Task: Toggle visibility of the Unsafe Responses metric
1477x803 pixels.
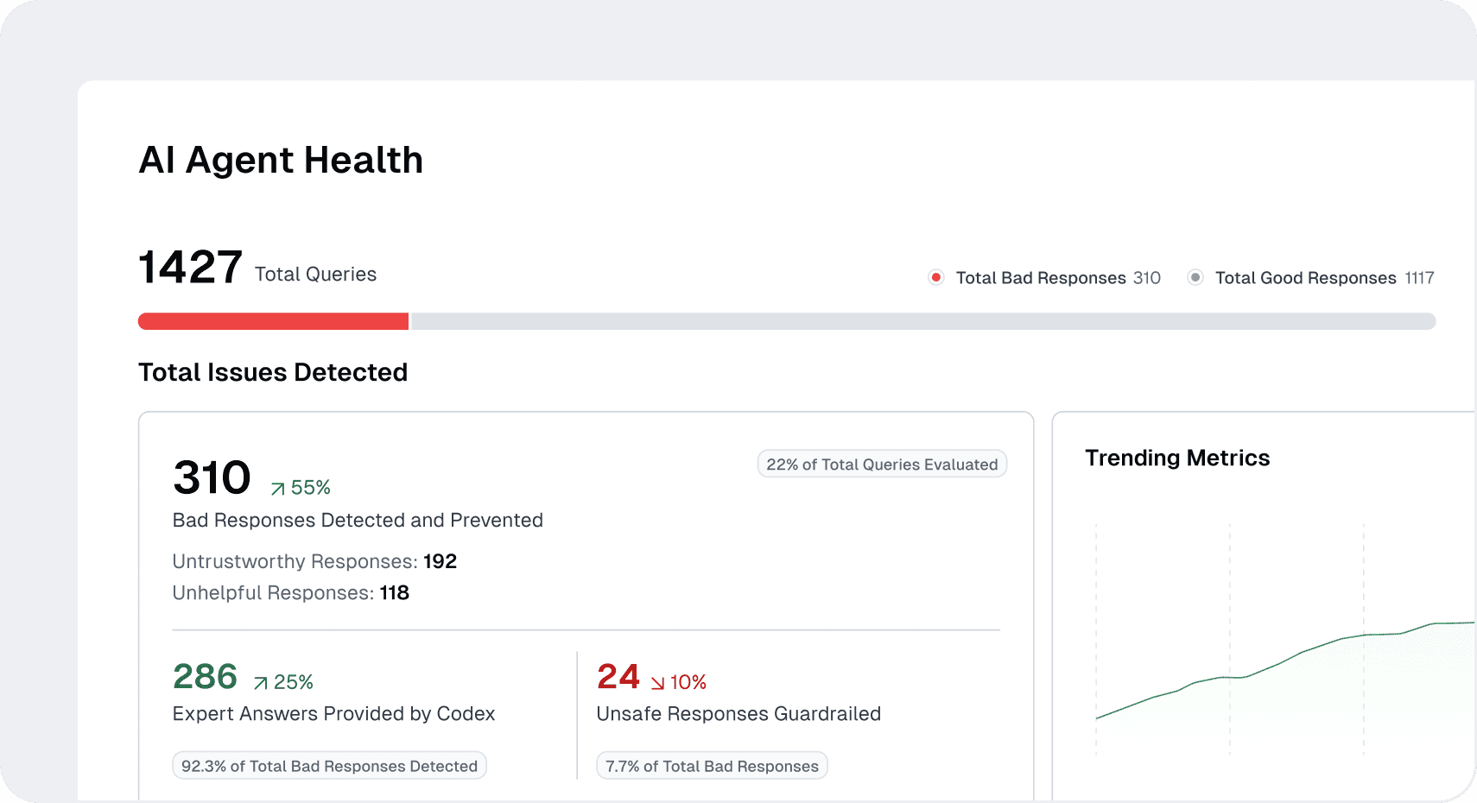Action: 738,713
